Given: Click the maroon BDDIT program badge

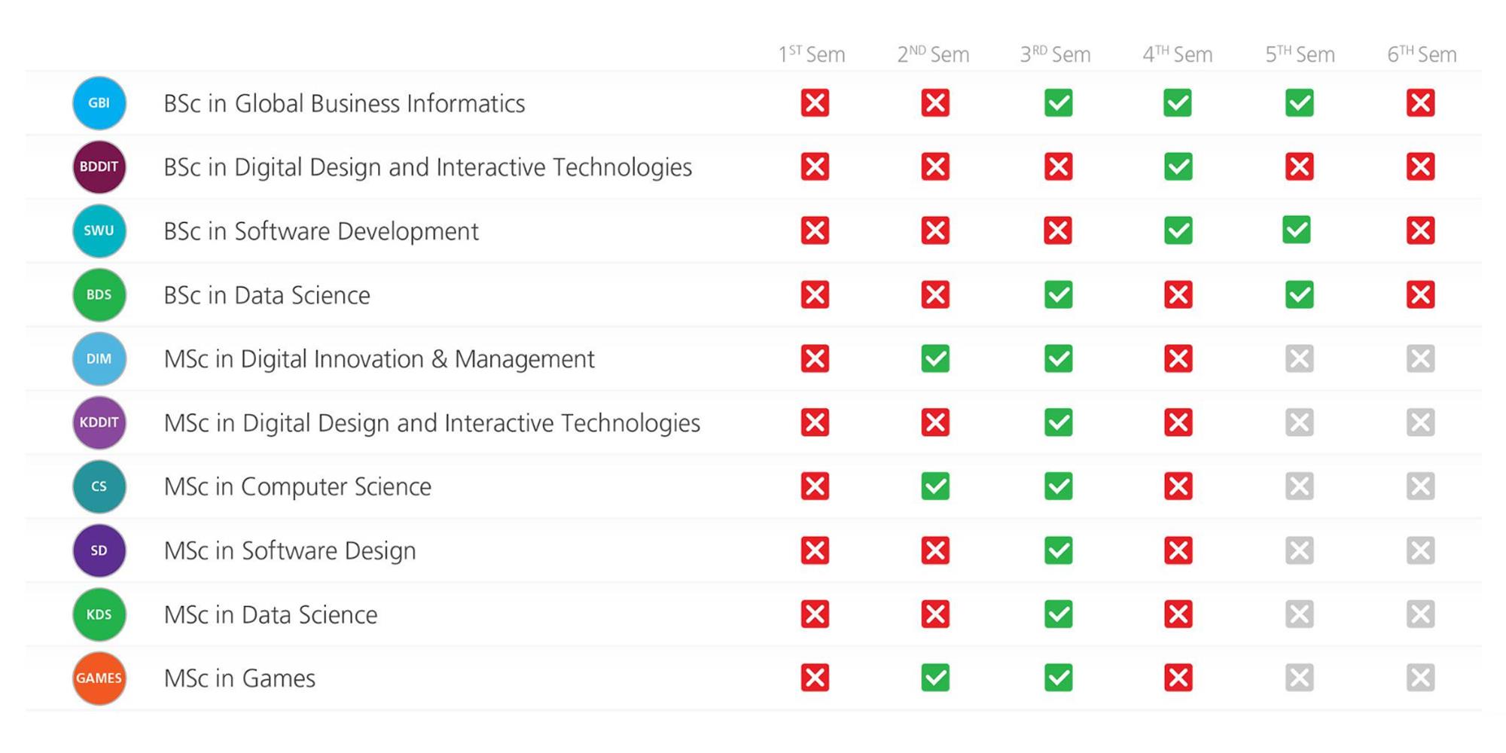Looking at the screenshot, I should pyautogui.click(x=99, y=167).
